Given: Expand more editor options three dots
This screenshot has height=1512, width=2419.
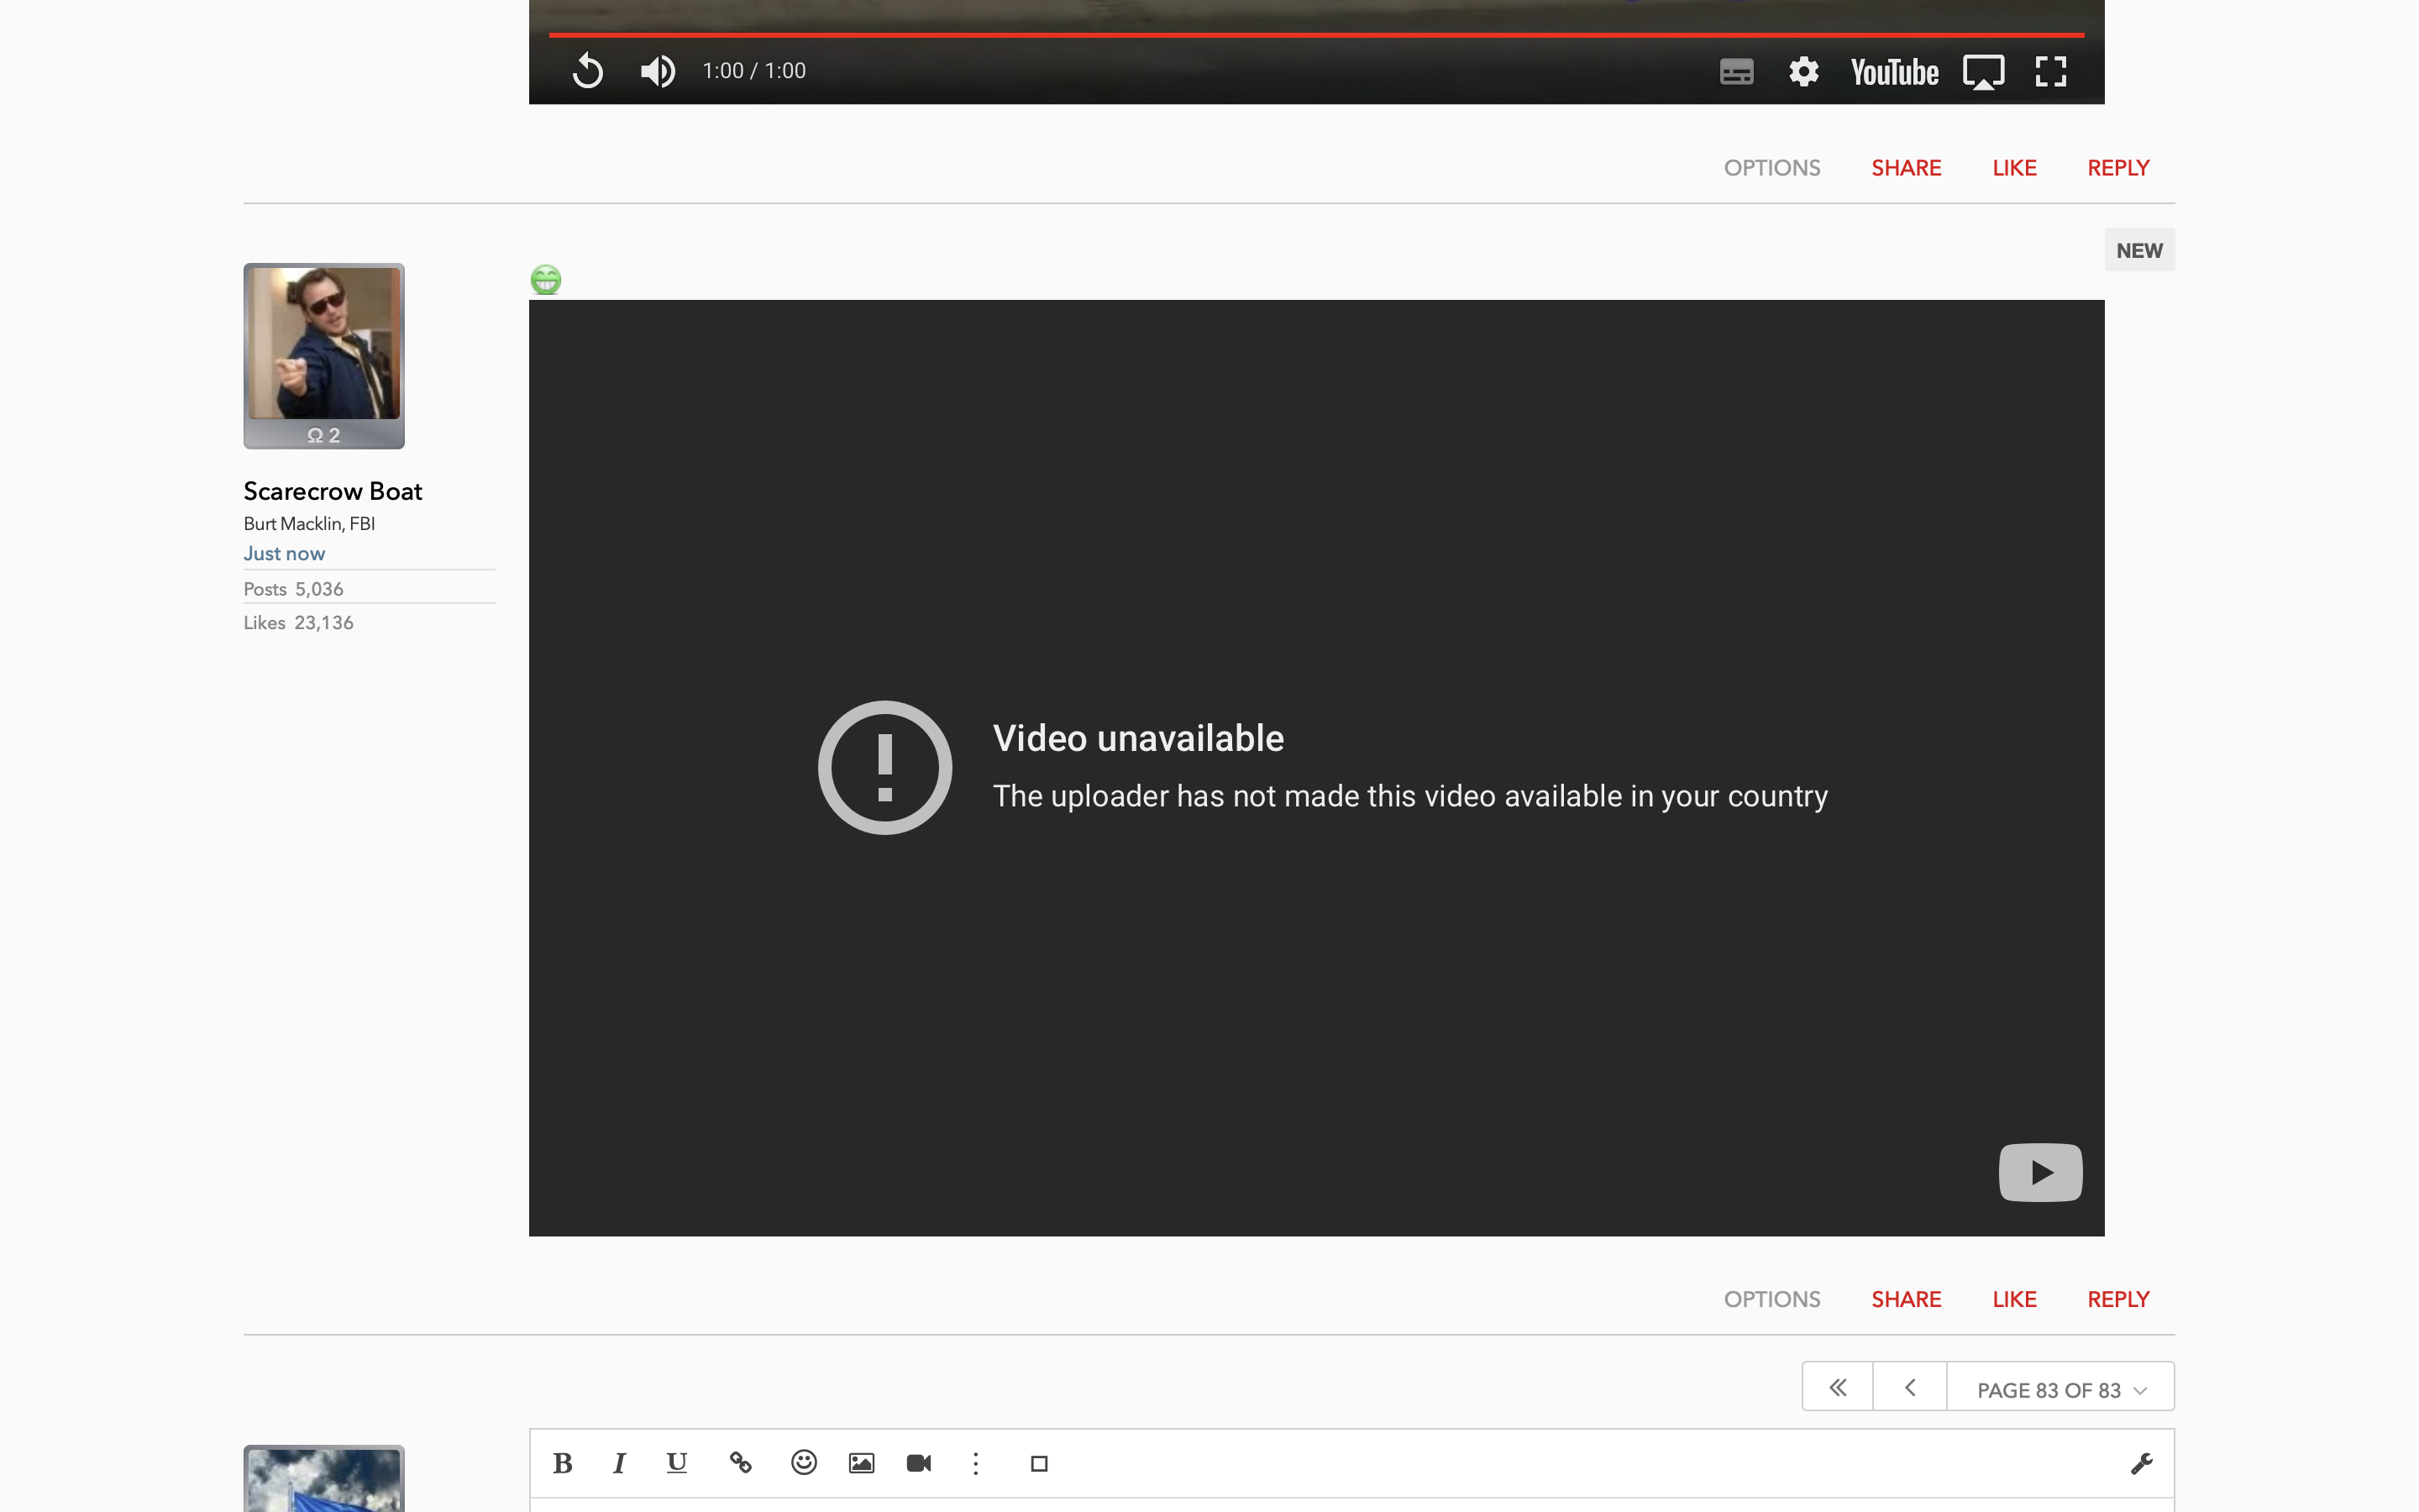Looking at the screenshot, I should click(x=976, y=1463).
